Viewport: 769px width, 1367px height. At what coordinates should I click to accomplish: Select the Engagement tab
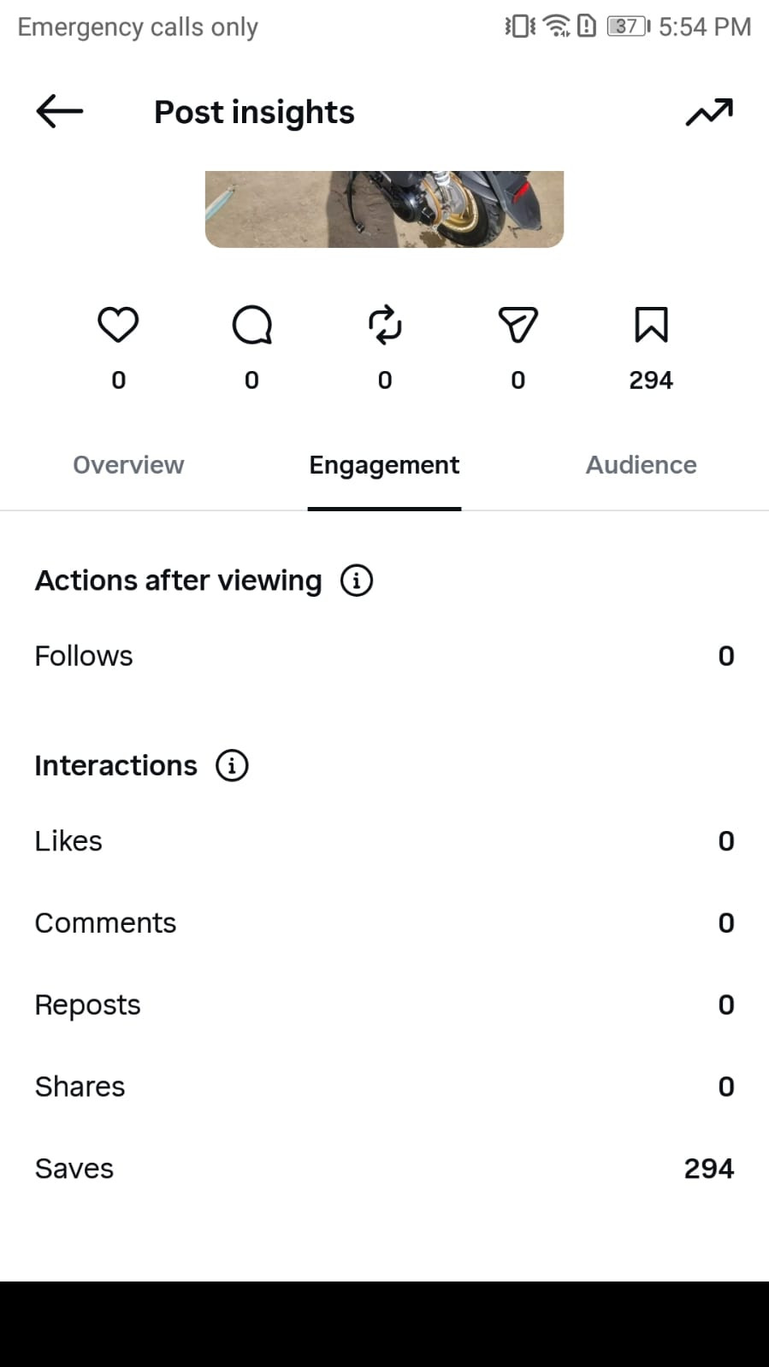click(x=384, y=465)
